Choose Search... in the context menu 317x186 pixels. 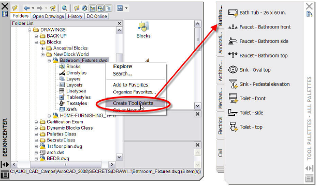pyautogui.click(x=122, y=74)
